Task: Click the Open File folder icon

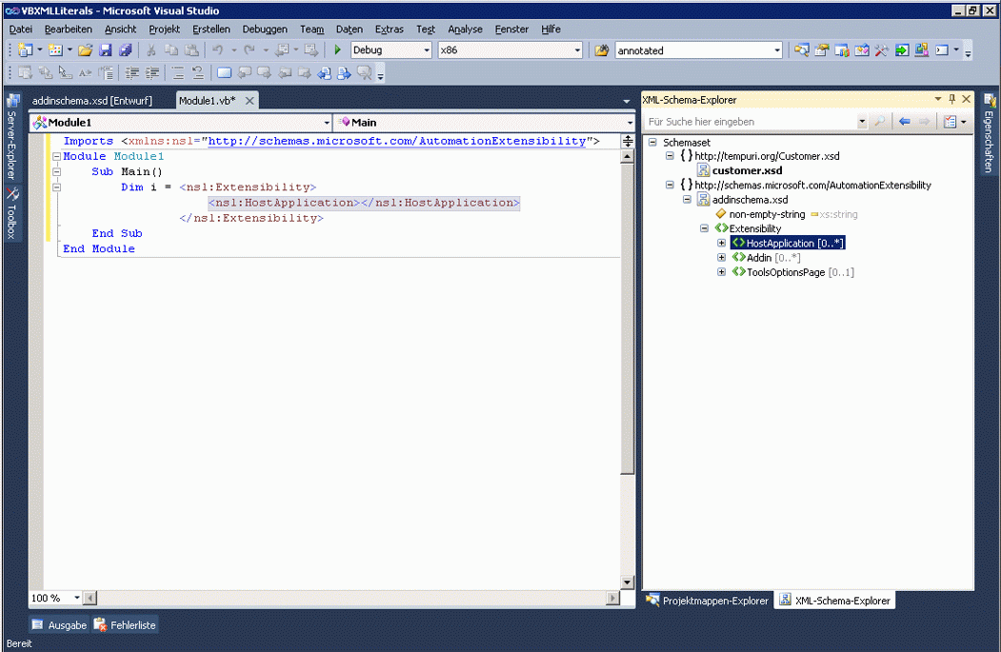Action: coord(86,49)
